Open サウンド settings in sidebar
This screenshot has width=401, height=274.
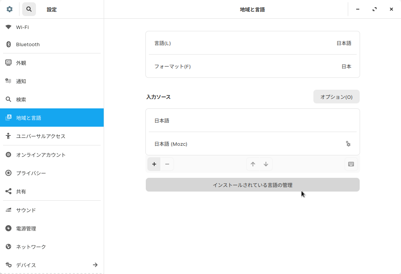[52, 210]
